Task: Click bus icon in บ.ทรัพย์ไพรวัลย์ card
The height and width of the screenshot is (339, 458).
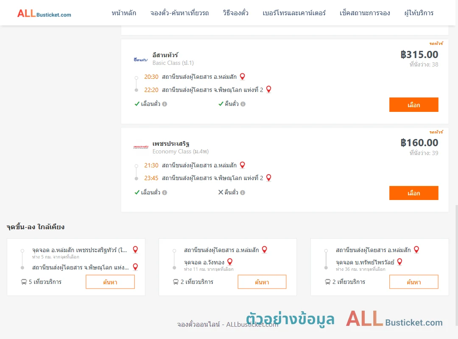Action: [x=328, y=282]
